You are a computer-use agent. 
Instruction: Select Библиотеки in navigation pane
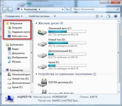(x=16, y=45)
